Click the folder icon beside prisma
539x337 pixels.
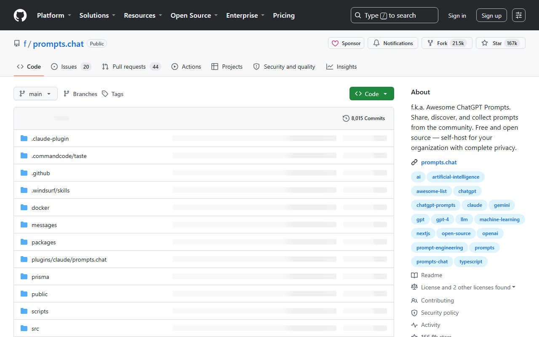[24, 277]
